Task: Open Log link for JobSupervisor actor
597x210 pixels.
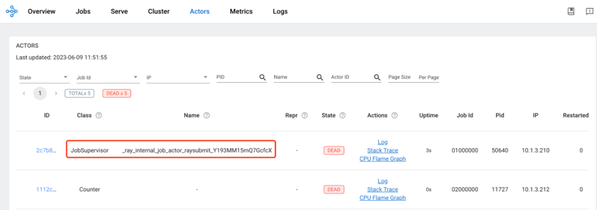Action: coord(383,142)
